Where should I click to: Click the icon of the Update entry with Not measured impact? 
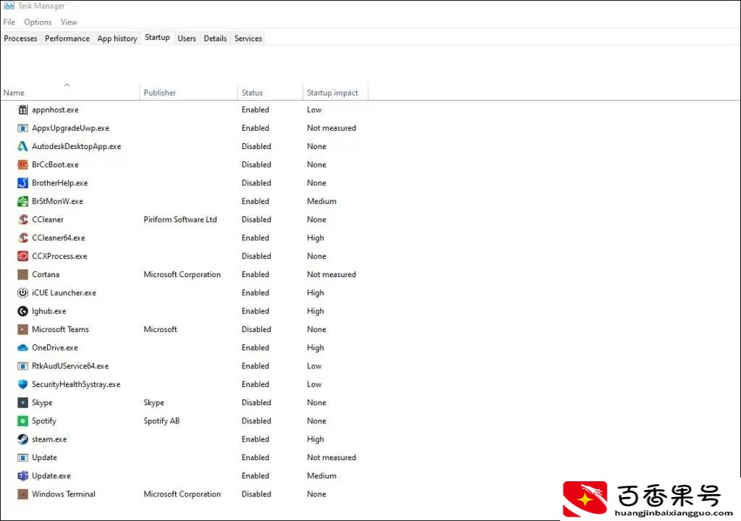[22, 457]
